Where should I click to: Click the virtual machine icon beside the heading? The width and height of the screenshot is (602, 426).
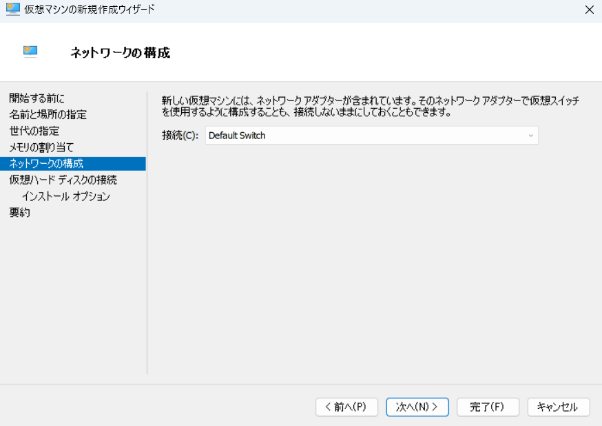tap(30, 52)
